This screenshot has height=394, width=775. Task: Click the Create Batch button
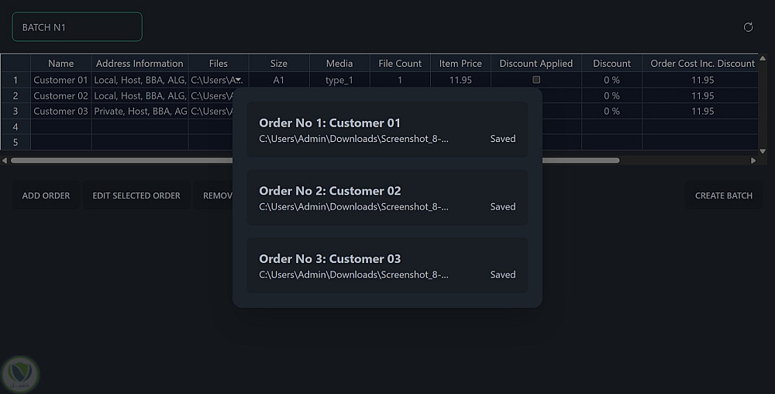pos(723,195)
